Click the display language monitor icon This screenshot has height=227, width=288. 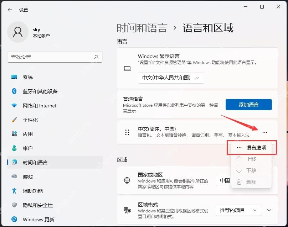click(127, 69)
